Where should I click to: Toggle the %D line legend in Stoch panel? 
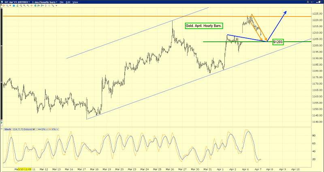pyautogui.click(x=43, y=129)
